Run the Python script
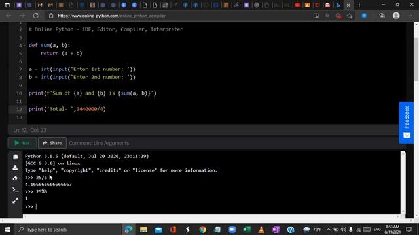Screen dimensions: 419x235 click(22, 143)
